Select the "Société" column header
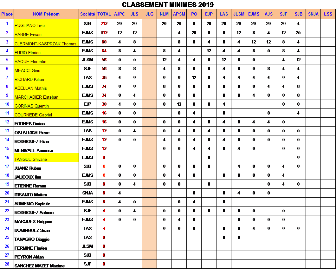 pyautogui.click(x=87, y=14)
